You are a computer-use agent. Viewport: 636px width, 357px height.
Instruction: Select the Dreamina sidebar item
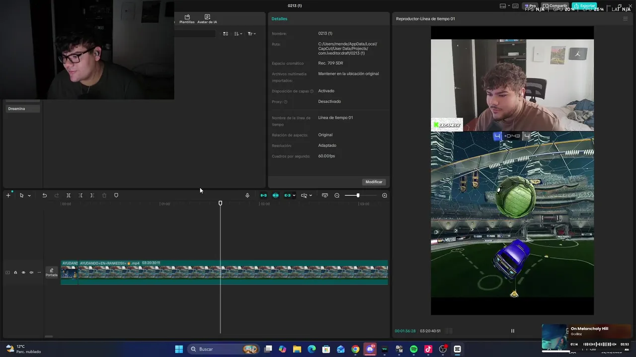(x=22, y=109)
